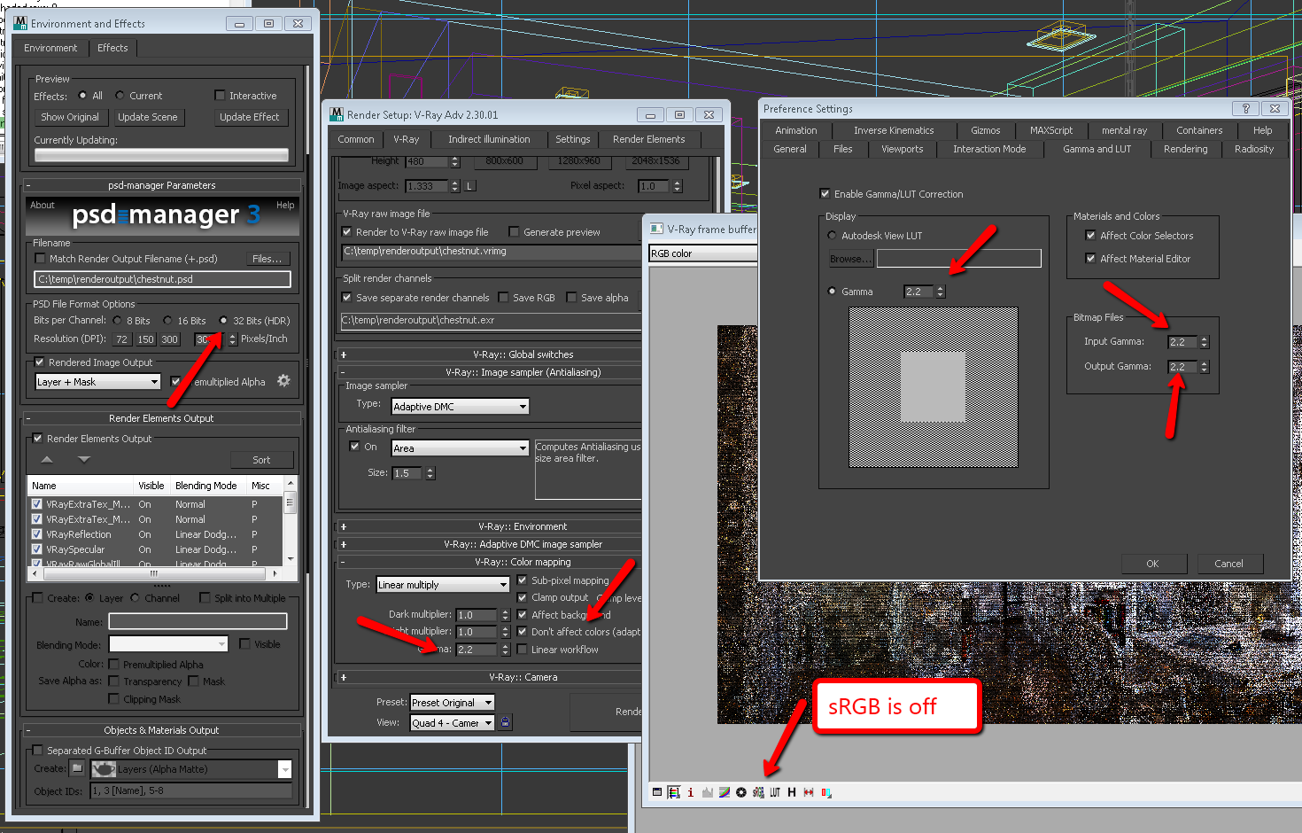Click the 'H' history icon in VFB toolbar
The image size is (1302, 833).
pos(792,792)
